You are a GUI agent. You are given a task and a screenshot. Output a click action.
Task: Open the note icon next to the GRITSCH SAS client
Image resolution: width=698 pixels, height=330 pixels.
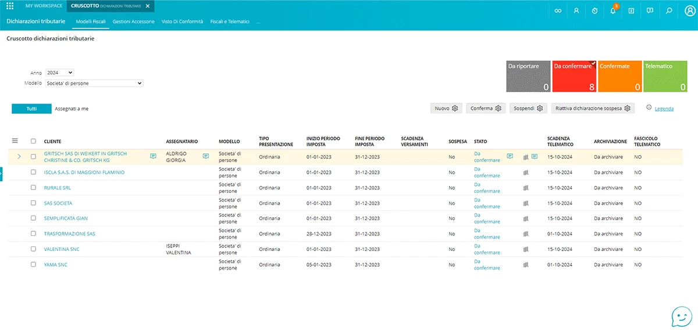[153, 156]
